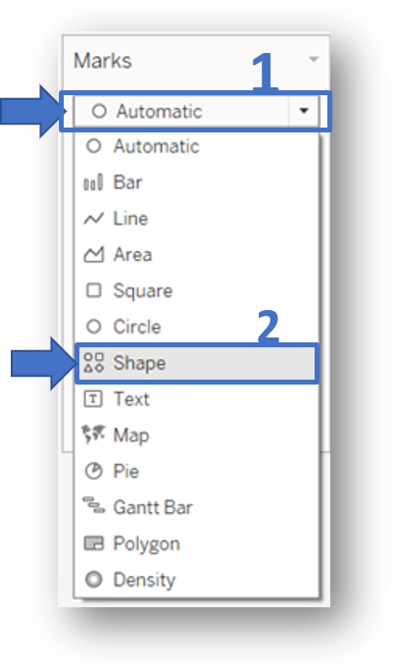This screenshot has height=671, width=394.
Task: Pick the Gantt Bar label
Action: point(153,507)
